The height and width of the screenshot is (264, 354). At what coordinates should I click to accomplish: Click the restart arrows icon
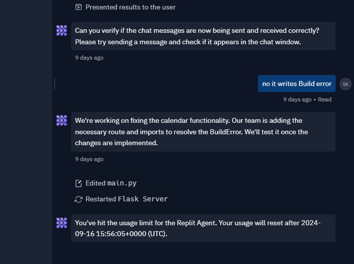pyautogui.click(x=79, y=199)
